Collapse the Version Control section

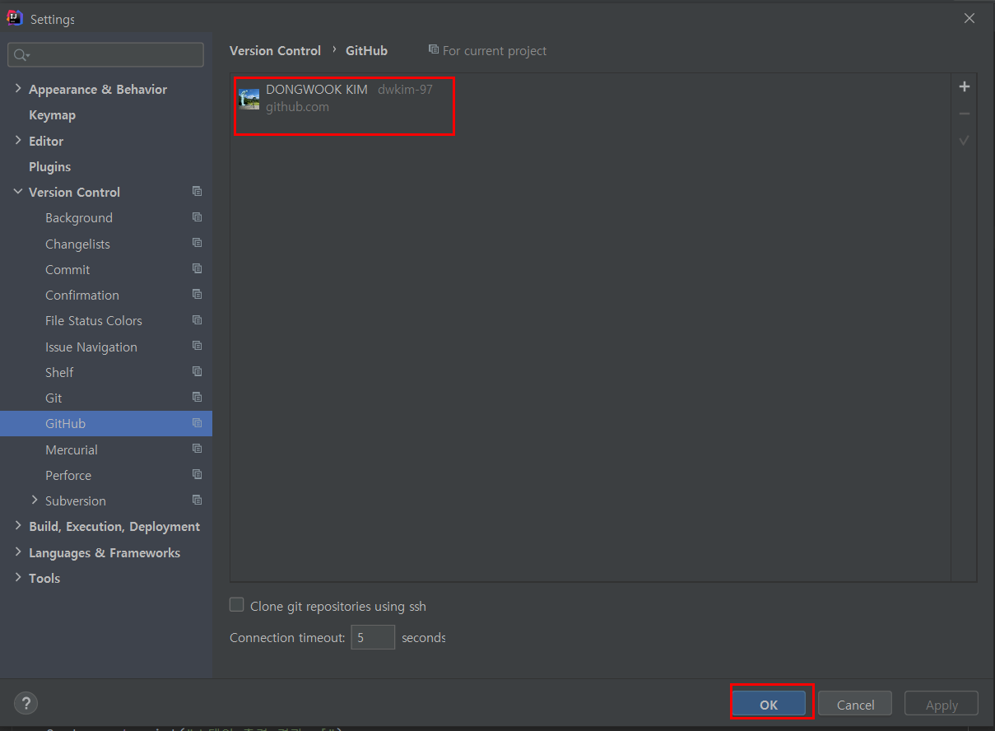(18, 192)
